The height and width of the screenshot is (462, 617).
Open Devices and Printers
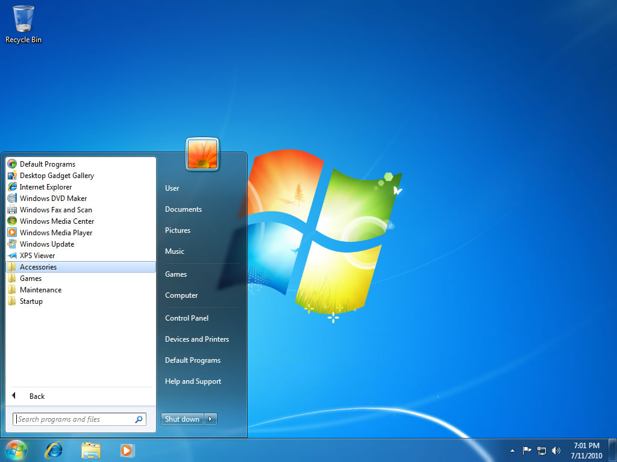pos(197,339)
